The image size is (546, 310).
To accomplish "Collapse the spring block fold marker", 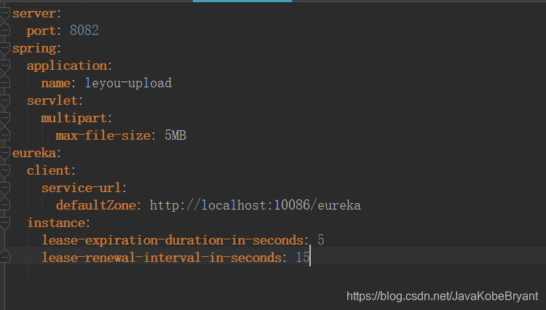I will click(x=4, y=49).
